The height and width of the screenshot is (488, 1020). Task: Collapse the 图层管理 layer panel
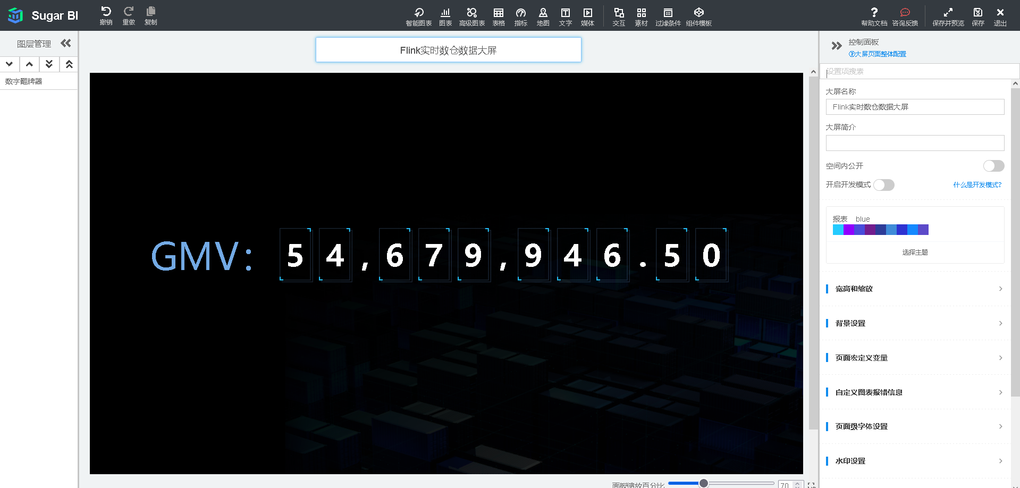tap(66, 43)
